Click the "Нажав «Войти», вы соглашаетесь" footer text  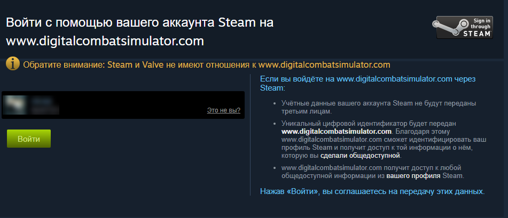coord(372,191)
